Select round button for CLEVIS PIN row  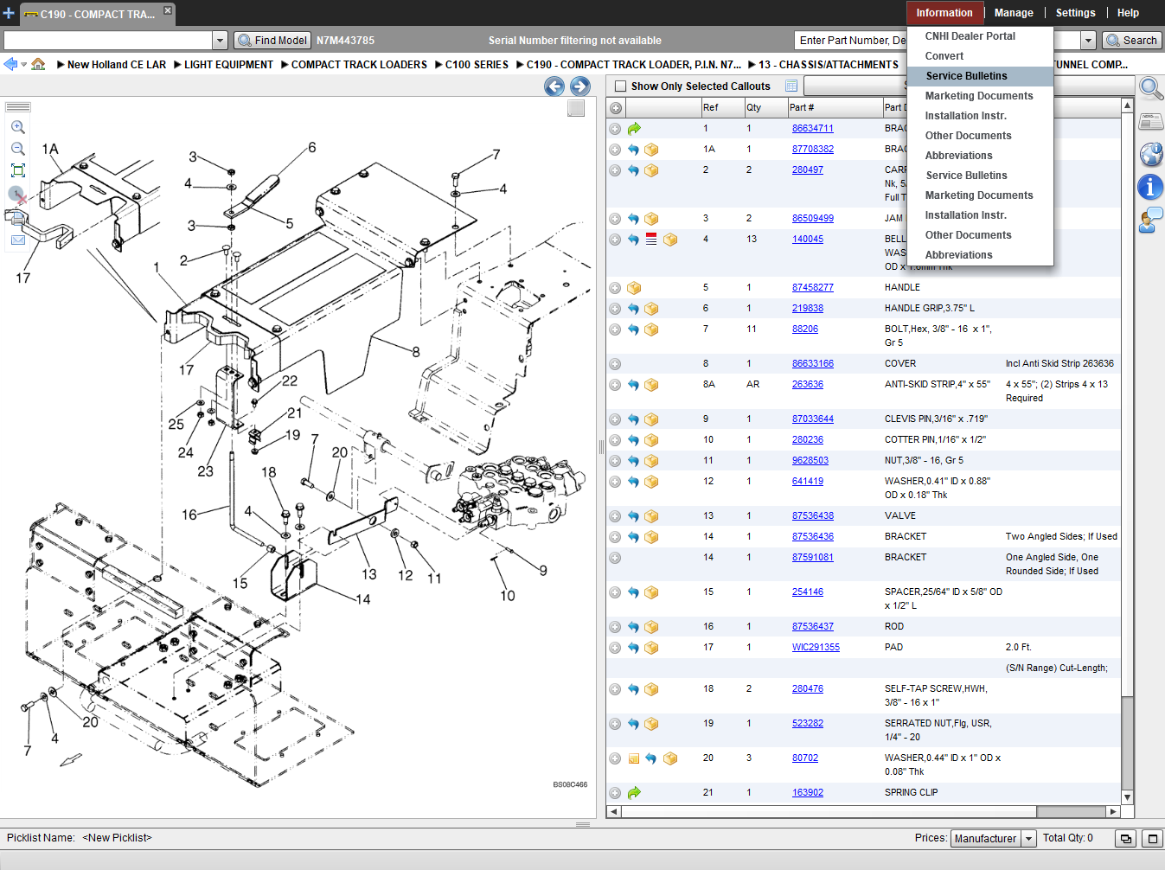coord(615,419)
